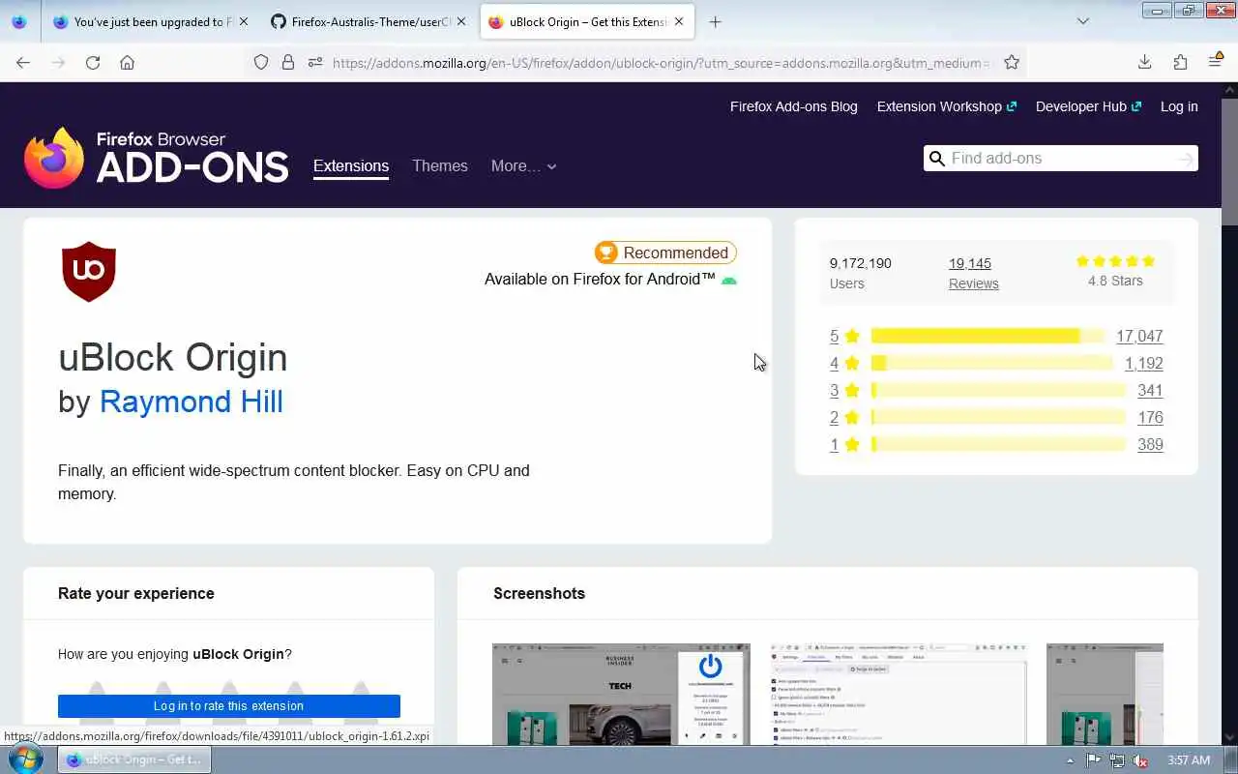Screen dimensions: 1238x774
Task: Open the Action Center flag icon
Action: 1093,760
